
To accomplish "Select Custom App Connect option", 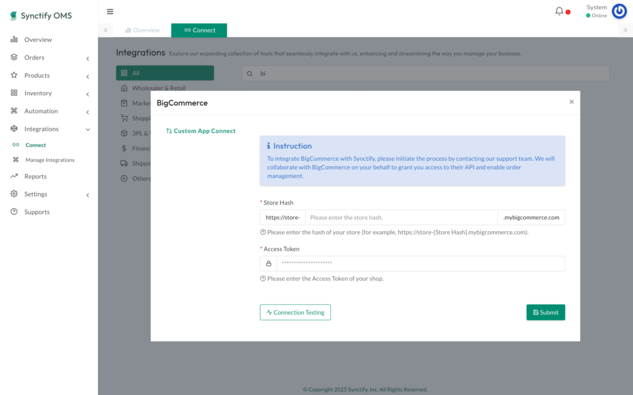I will pyautogui.click(x=201, y=131).
